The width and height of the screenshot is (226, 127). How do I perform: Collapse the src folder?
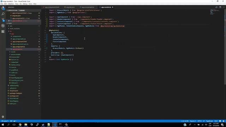click(x=11, y=31)
